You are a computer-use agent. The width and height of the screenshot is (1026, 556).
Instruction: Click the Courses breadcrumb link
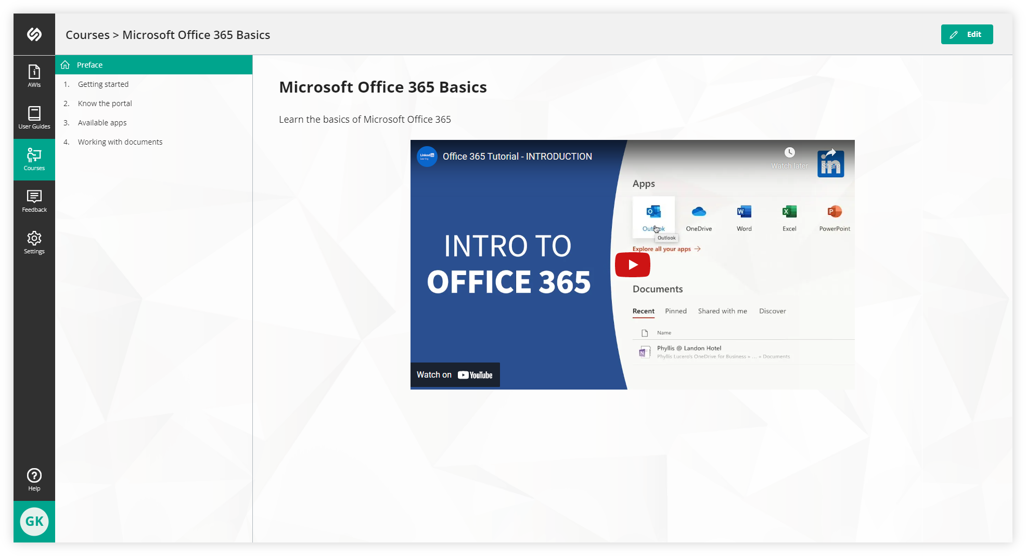pyautogui.click(x=87, y=35)
